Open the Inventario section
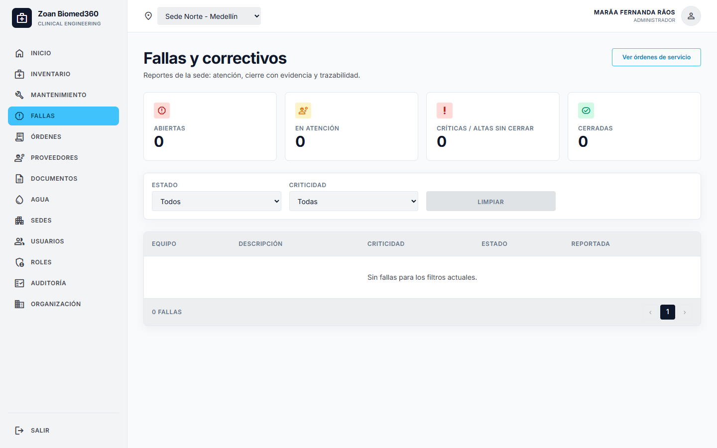Viewport: 717px width, 448px height. click(x=63, y=74)
